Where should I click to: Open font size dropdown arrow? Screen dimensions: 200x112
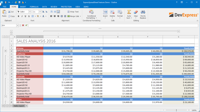40,12
